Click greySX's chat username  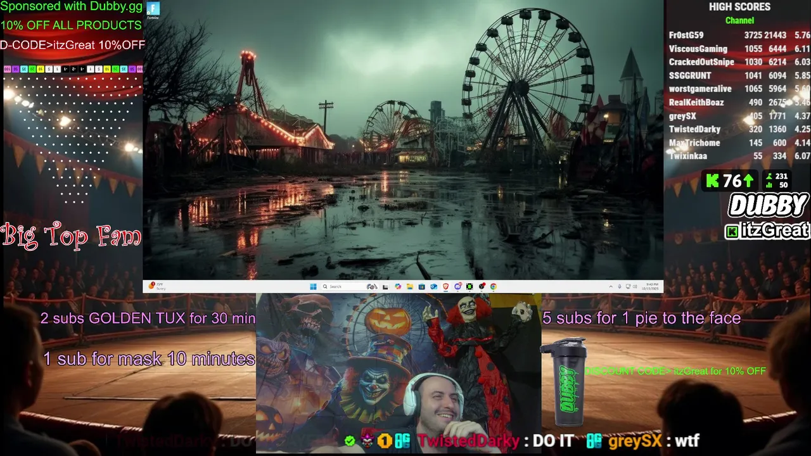[x=634, y=441]
